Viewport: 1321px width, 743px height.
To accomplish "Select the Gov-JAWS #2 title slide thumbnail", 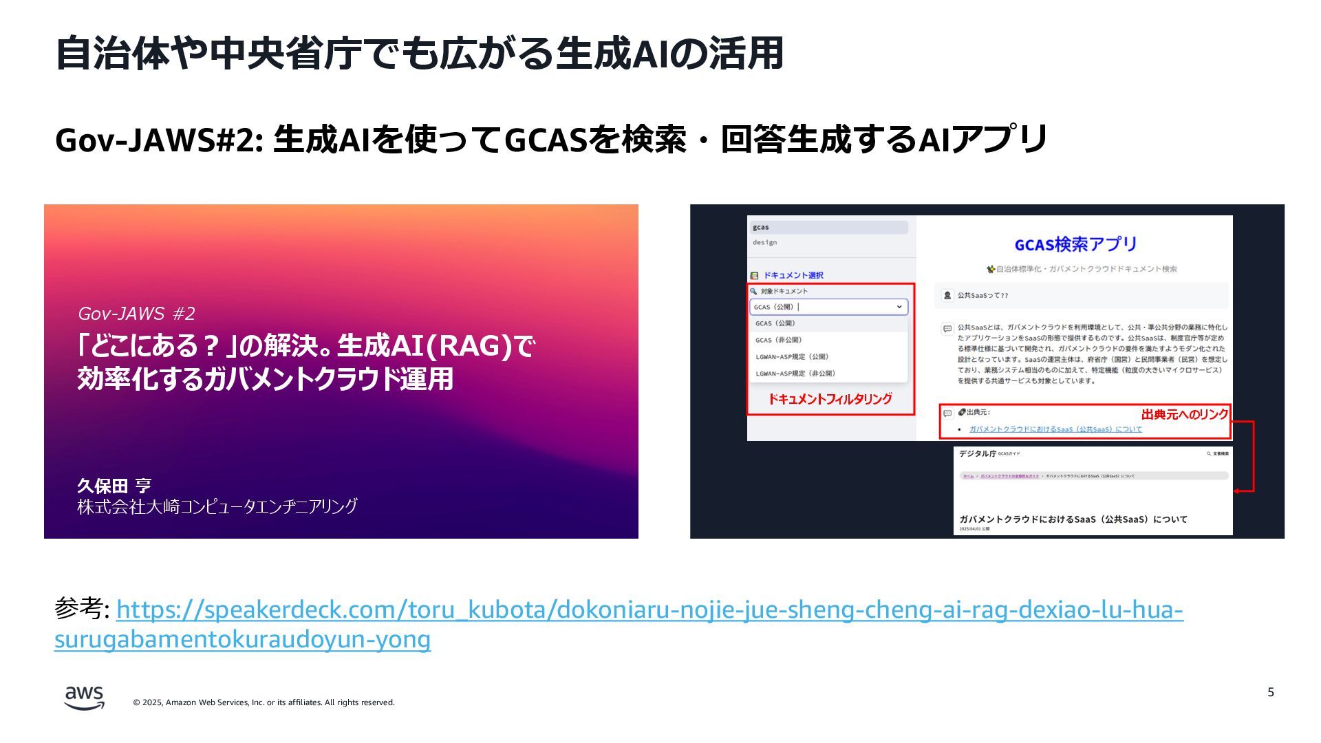I will tap(341, 371).
